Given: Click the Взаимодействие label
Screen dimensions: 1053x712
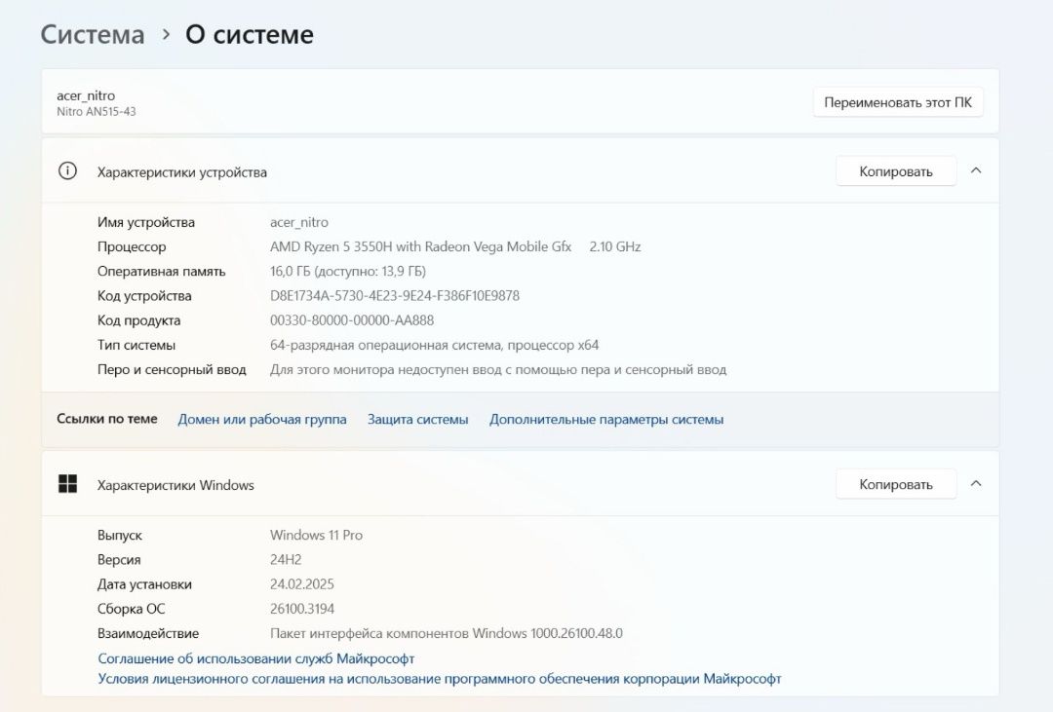Looking at the screenshot, I should point(148,633).
